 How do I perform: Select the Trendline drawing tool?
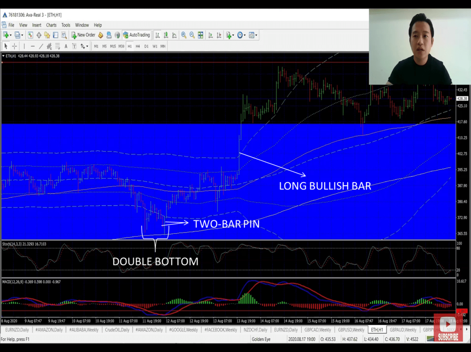pyautogui.click(x=41, y=46)
